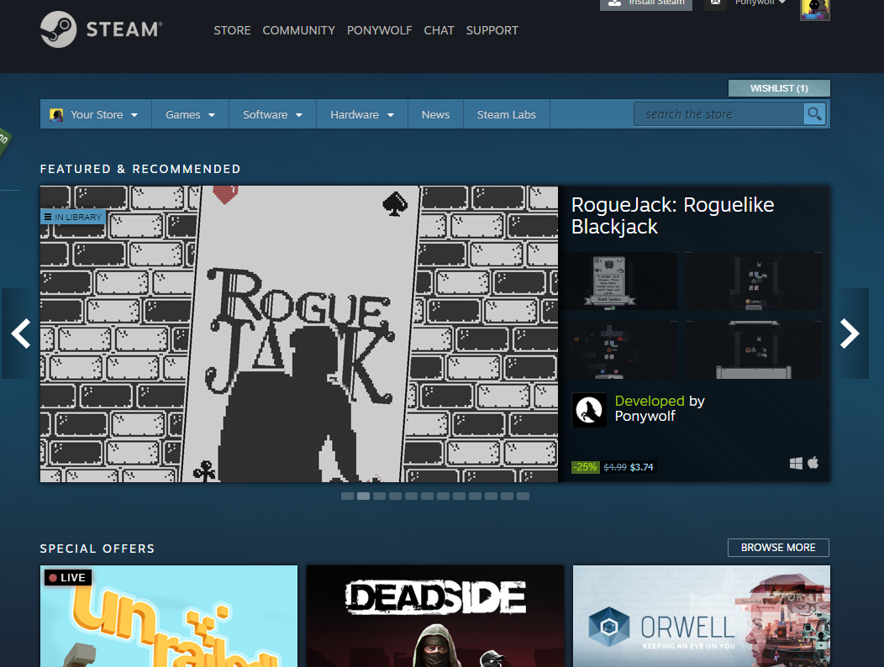Open the SUPPORT menu item
Viewport: 884px width, 667px height.
point(492,30)
